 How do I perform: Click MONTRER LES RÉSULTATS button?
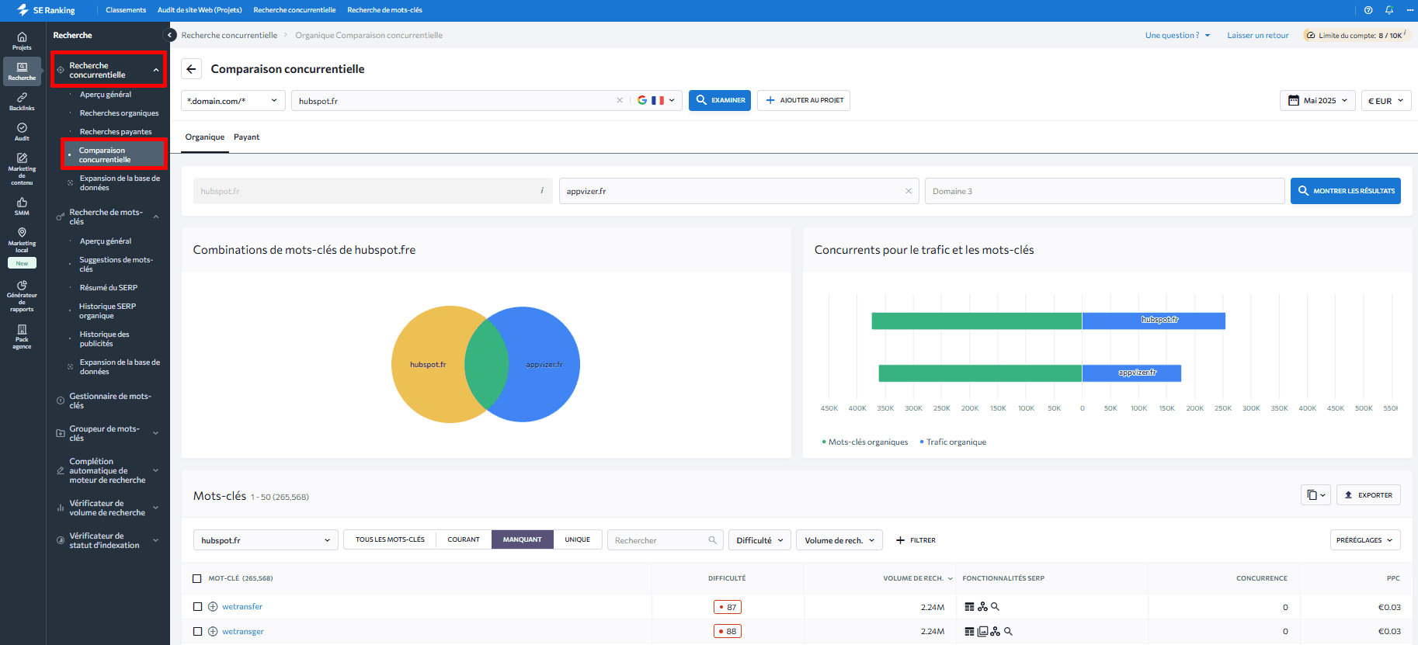tap(1346, 191)
